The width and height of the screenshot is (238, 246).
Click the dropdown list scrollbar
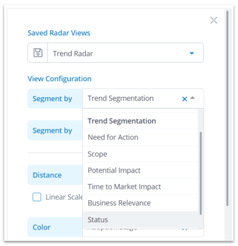(x=201, y=173)
